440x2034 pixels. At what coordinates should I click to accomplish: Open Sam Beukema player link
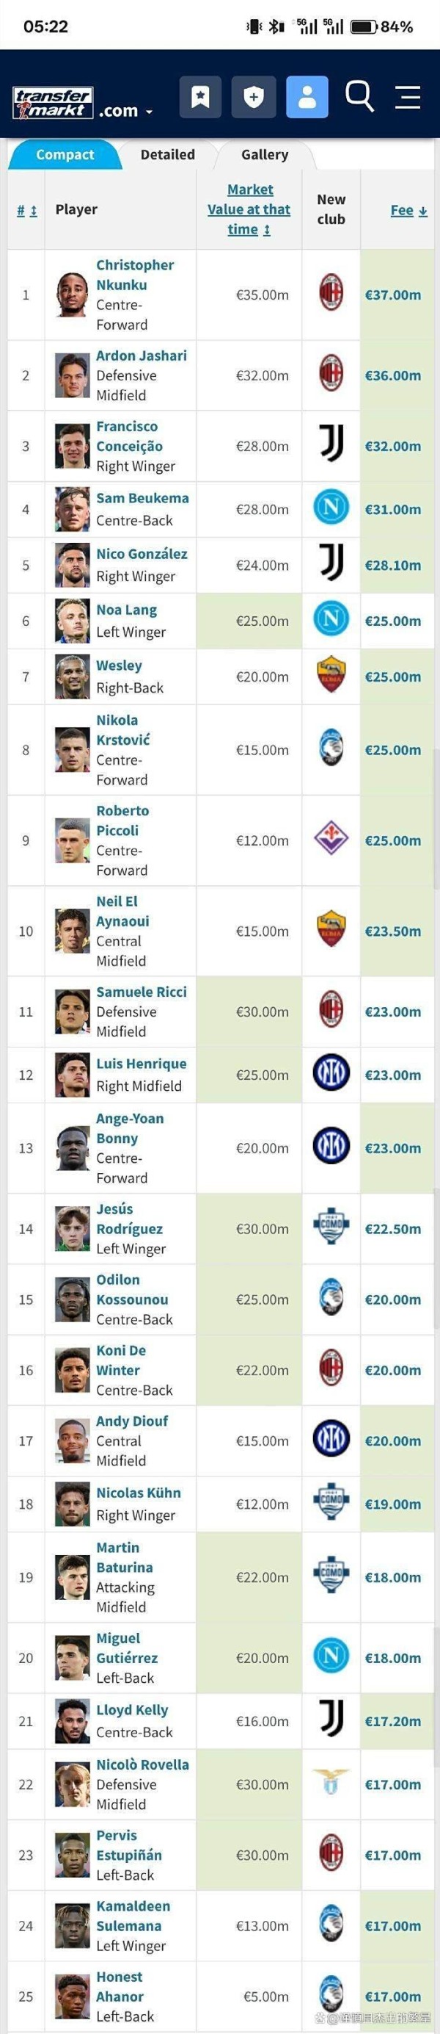click(142, 498)
